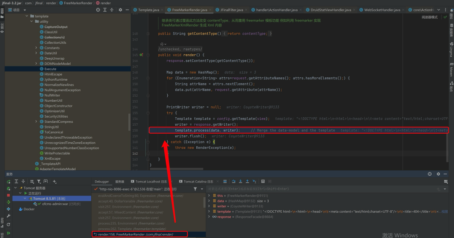This screenshot has width=454, height=238.
Task: Click the group by icon in Services toolbar
Action: pyautogui.click(x=32, y=182)
